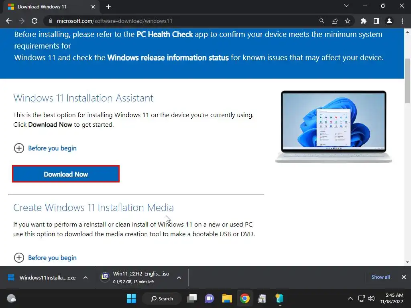Click the Windows 11 Installation Assistant heading
This screenshot has height=308, width=411.
tap(83, 98)
